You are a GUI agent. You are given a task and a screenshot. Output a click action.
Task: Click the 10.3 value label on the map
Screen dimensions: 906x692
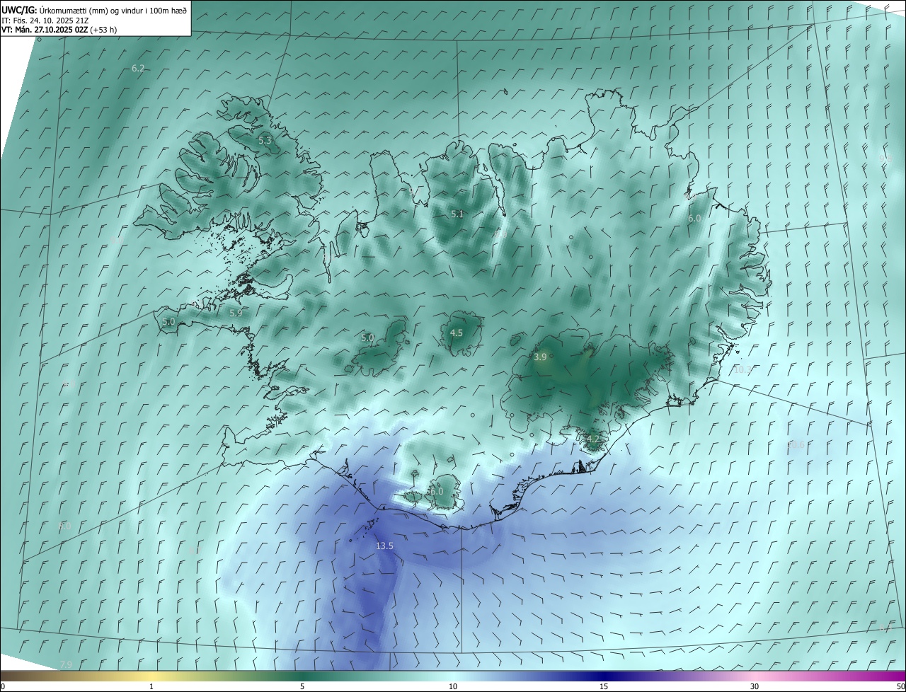click(742, 369)
